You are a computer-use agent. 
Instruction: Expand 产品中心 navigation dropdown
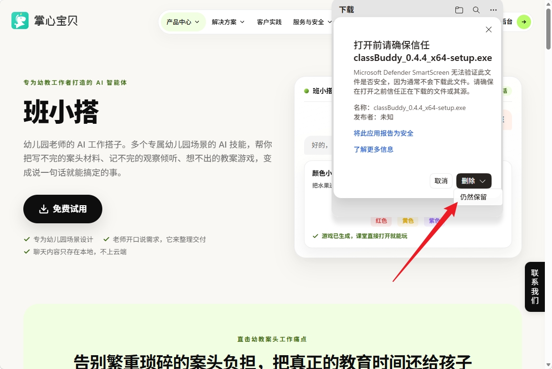click(183, 22)
